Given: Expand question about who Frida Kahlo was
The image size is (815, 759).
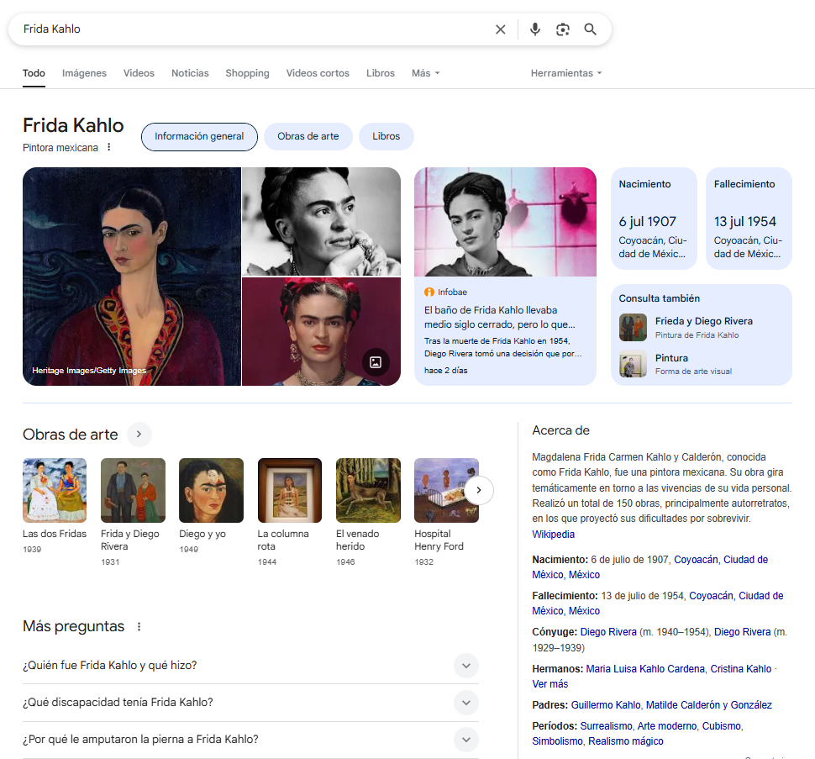Looking at the screenshot, I should 465,666.
